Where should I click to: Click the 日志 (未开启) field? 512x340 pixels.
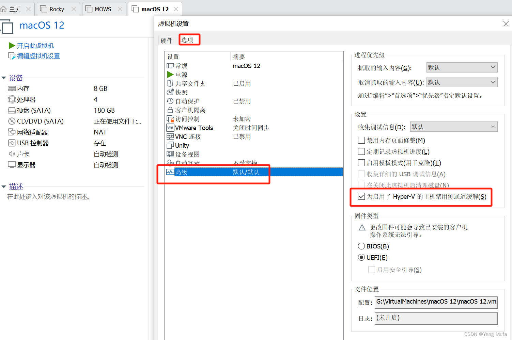[x=436, y=318]
